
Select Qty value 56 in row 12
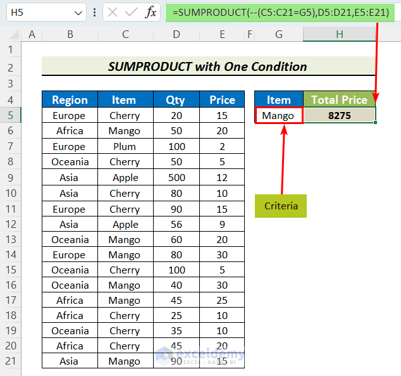tap(176, 224)
